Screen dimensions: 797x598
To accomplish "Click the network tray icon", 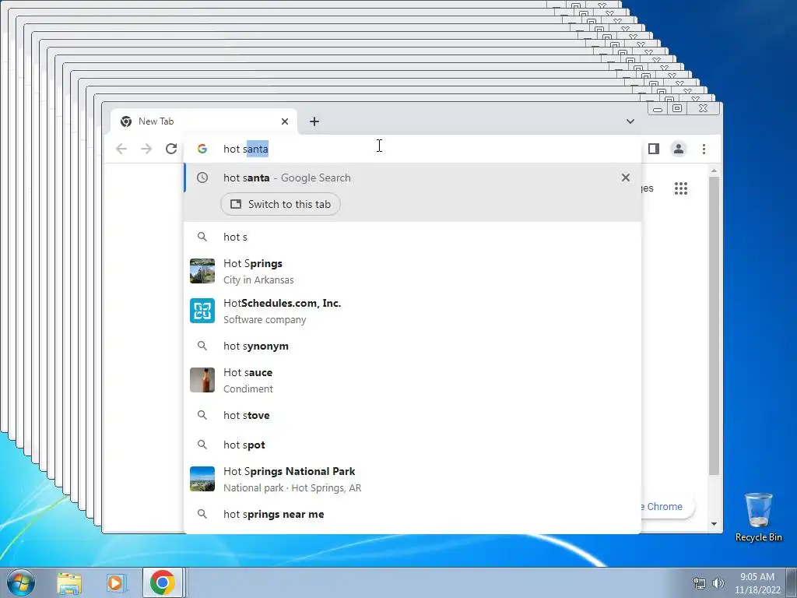I will 700,583.
